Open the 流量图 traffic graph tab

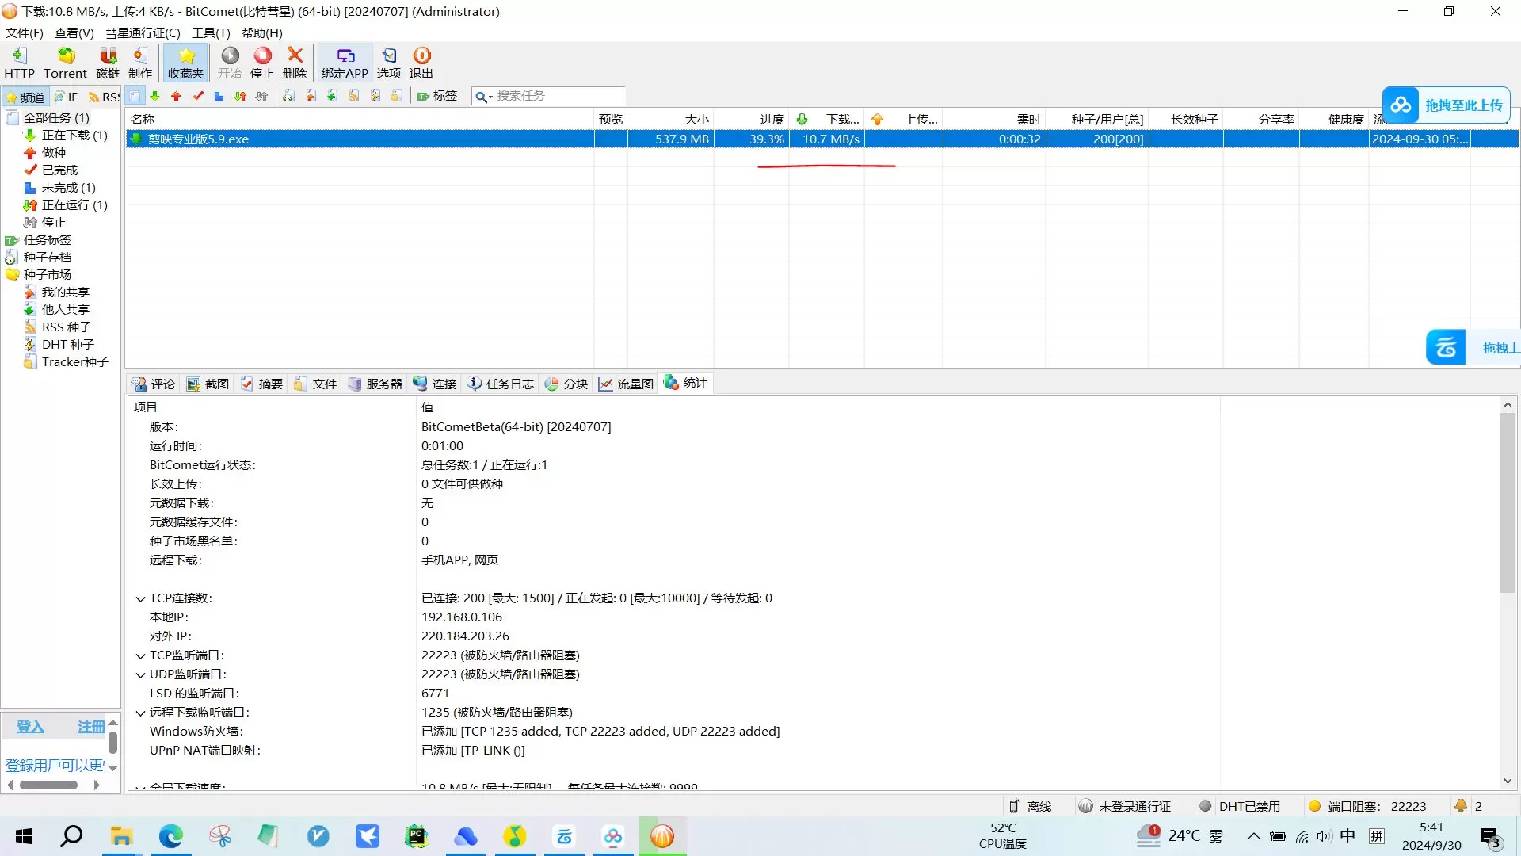[x=627, y=384]
